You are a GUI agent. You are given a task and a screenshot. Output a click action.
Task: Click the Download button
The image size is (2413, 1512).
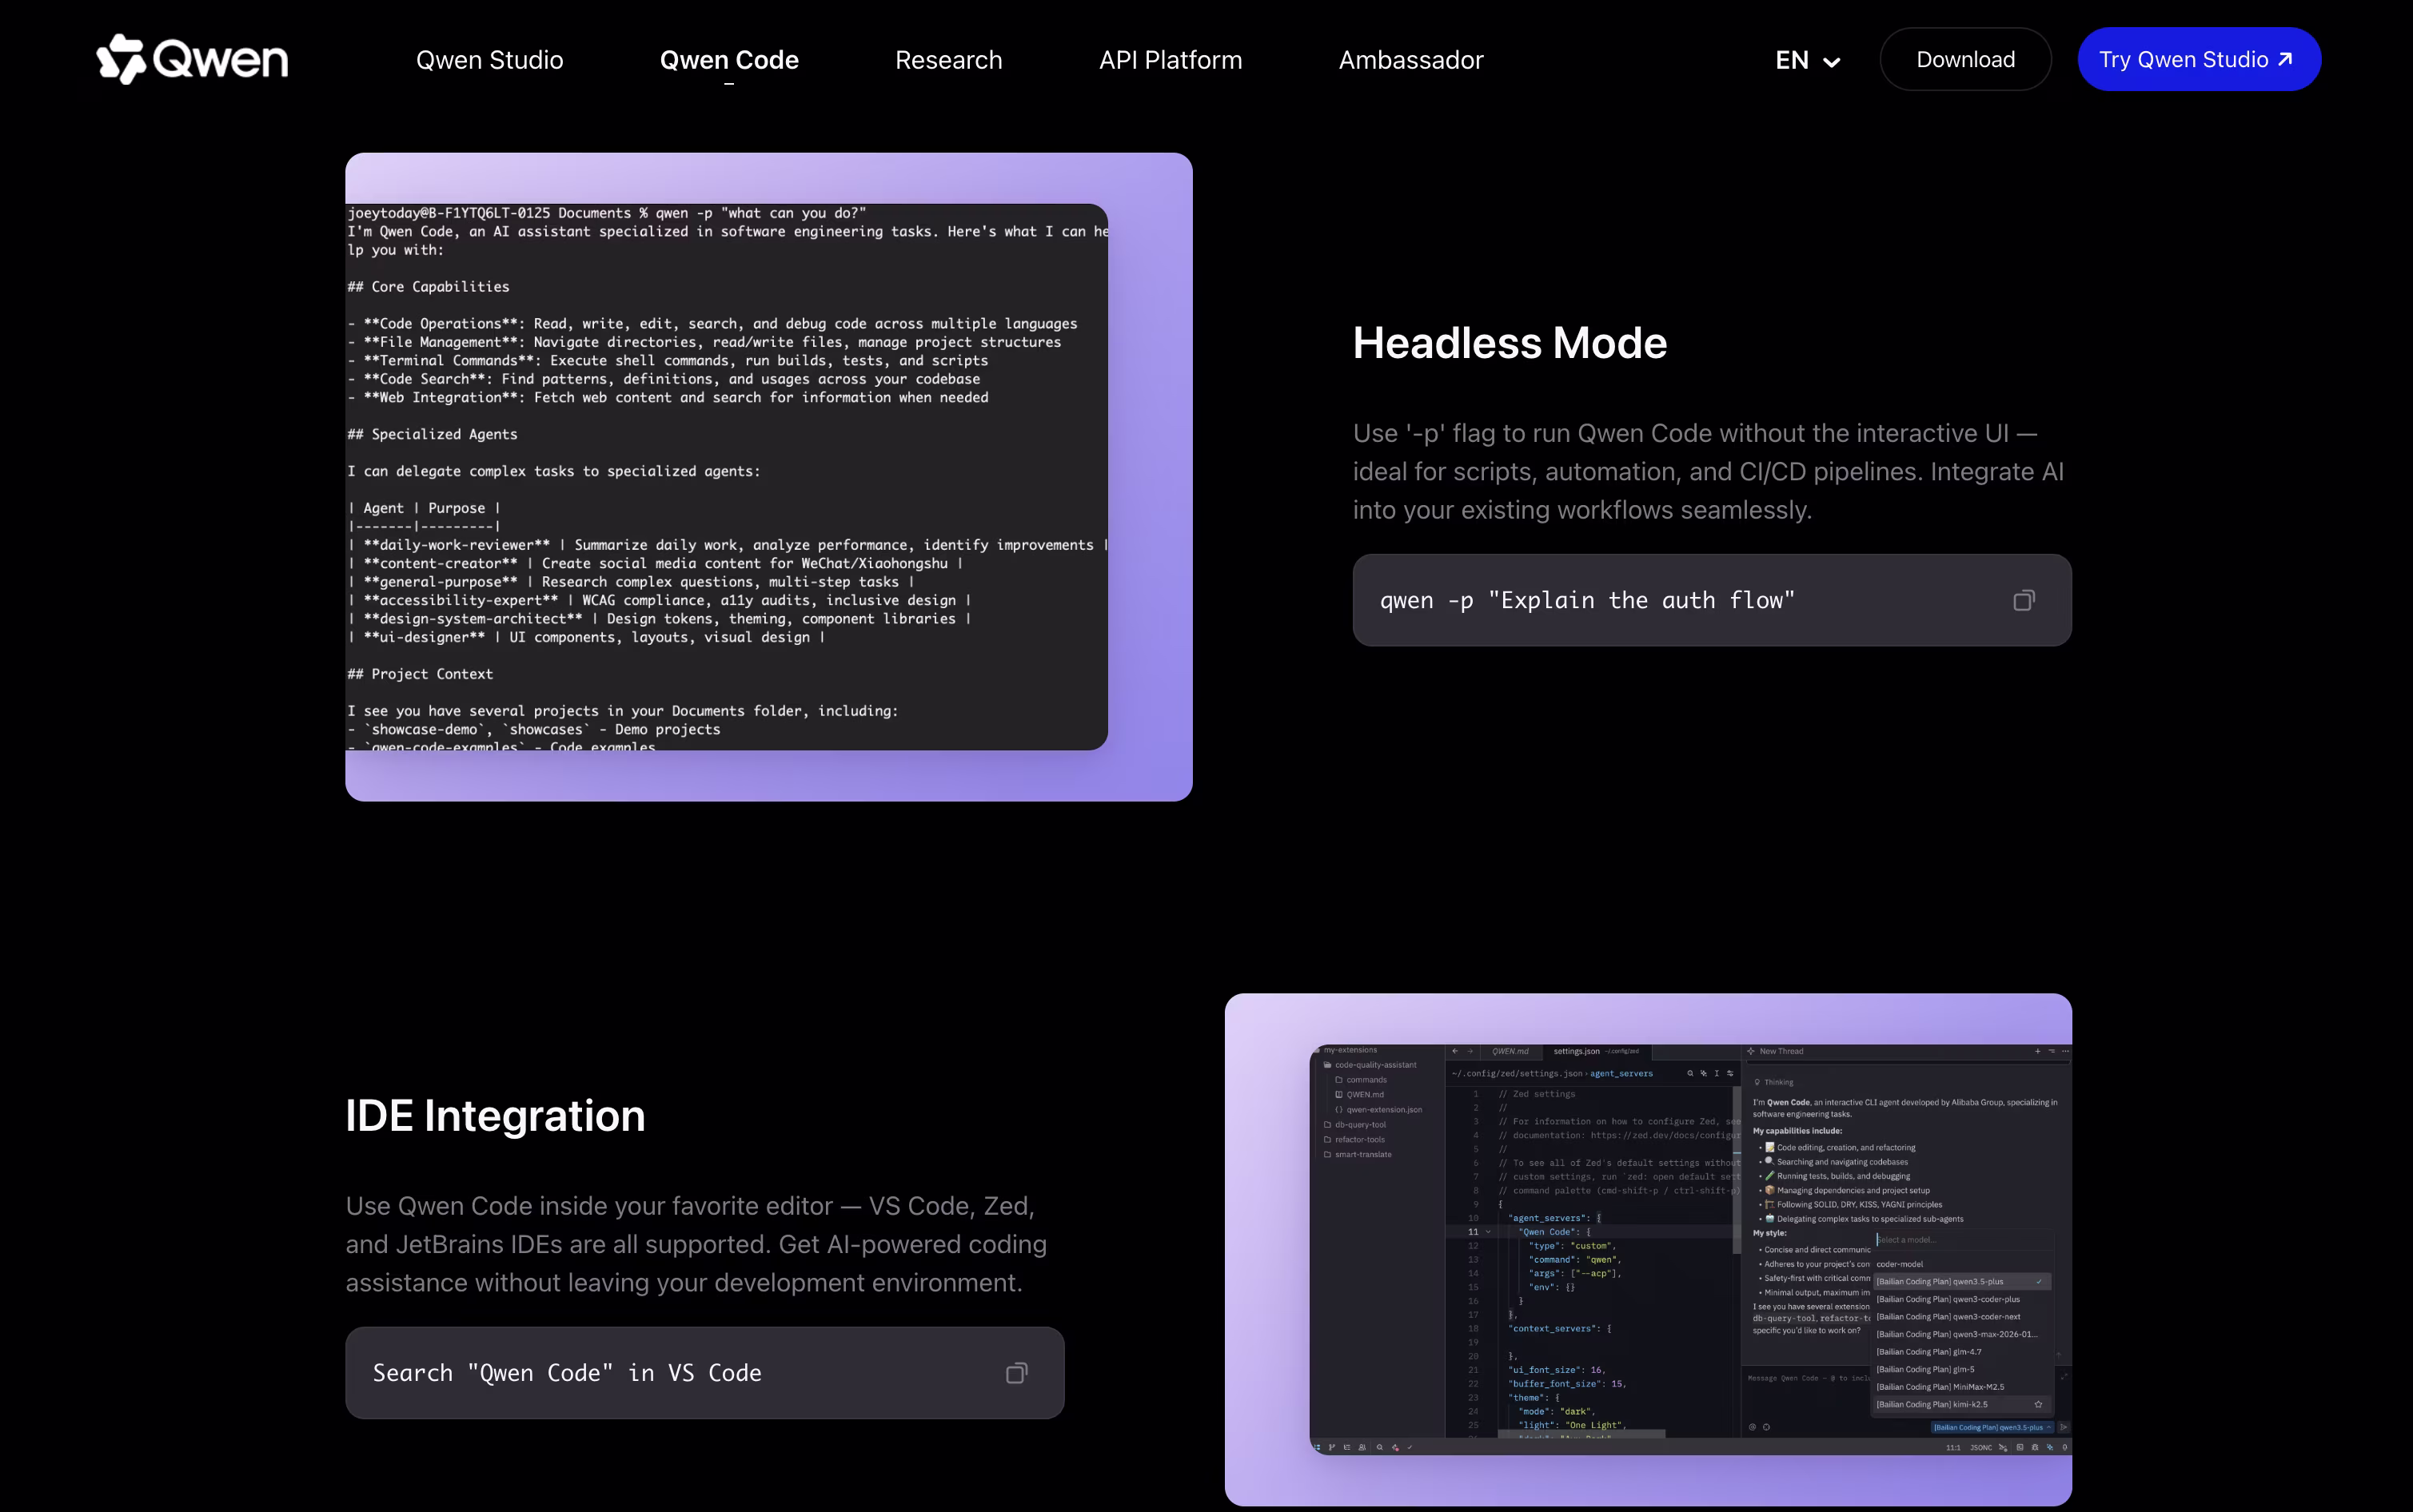tap(1964, 59)
